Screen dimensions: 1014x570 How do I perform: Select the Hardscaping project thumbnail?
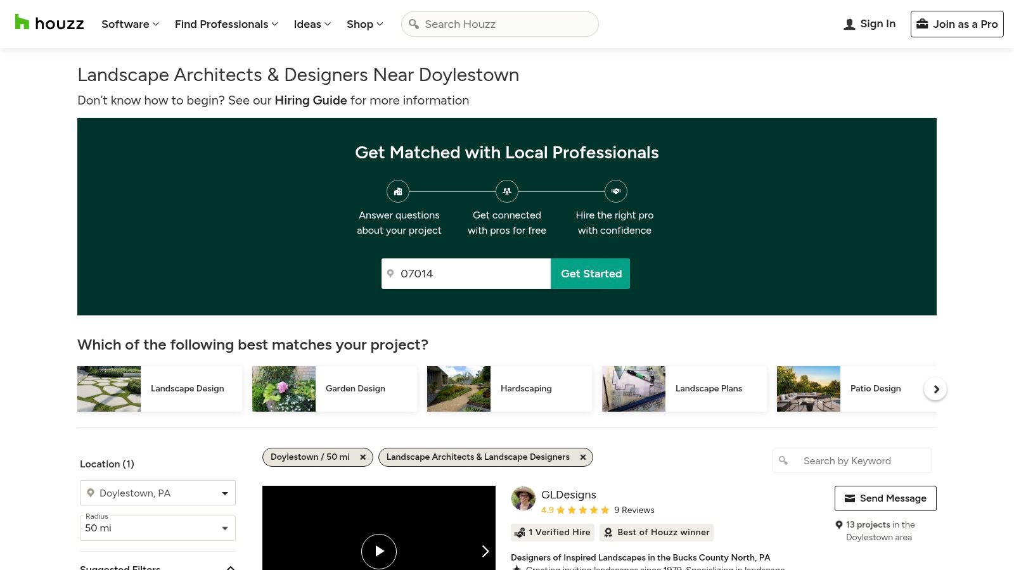click(x=459, y=389)
